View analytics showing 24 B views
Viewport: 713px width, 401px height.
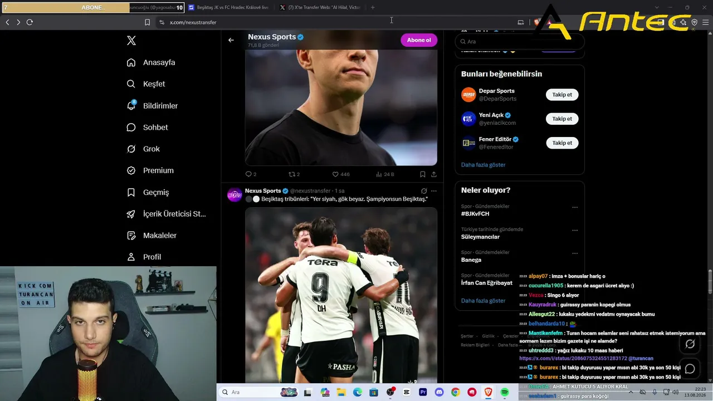[x=385, y=174]
